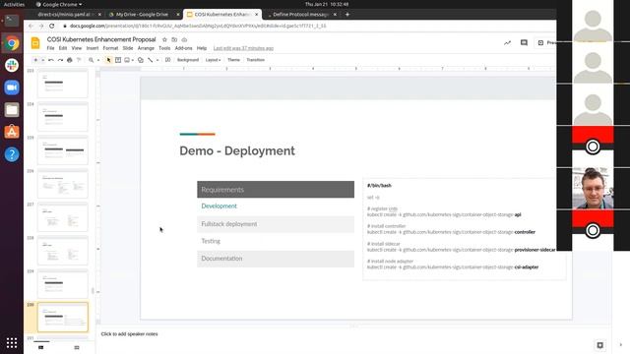Viewport: 630px width, 354px height.
Task: Open the Add-ons menu
Action: click(x=184, y=48)
